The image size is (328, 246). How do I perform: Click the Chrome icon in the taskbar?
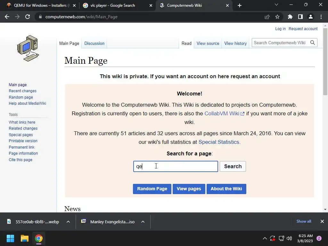click(x=39, y=238)
